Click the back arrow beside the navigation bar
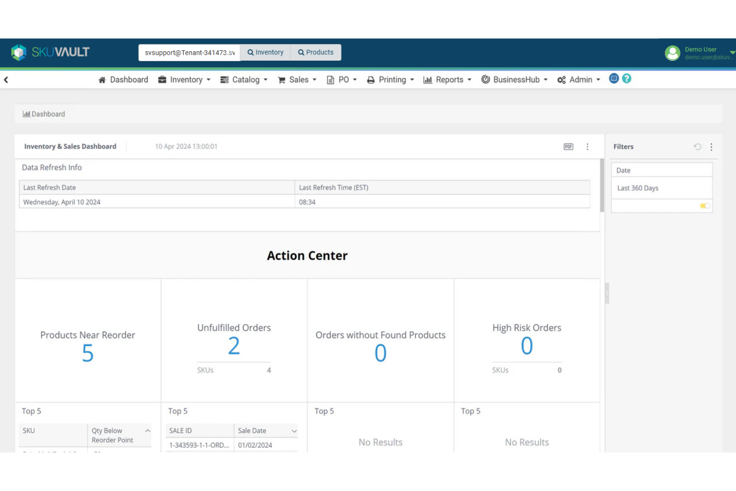 tap(6, 79)
